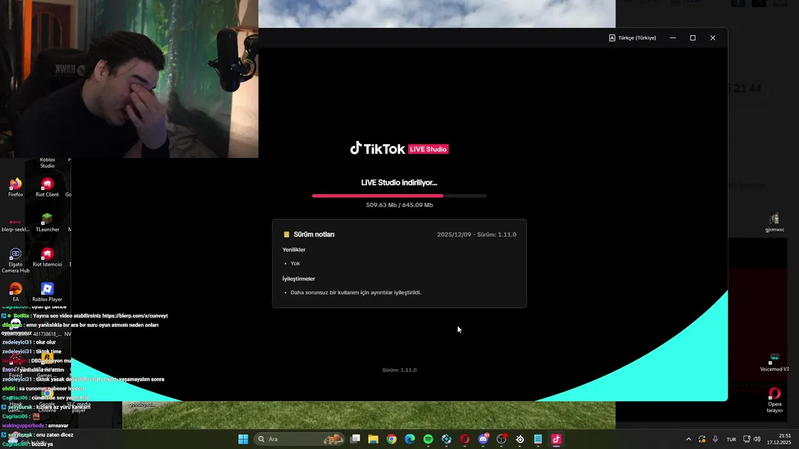
Task: Open OBS Studio from the taskbar
Action: [501, 439]
